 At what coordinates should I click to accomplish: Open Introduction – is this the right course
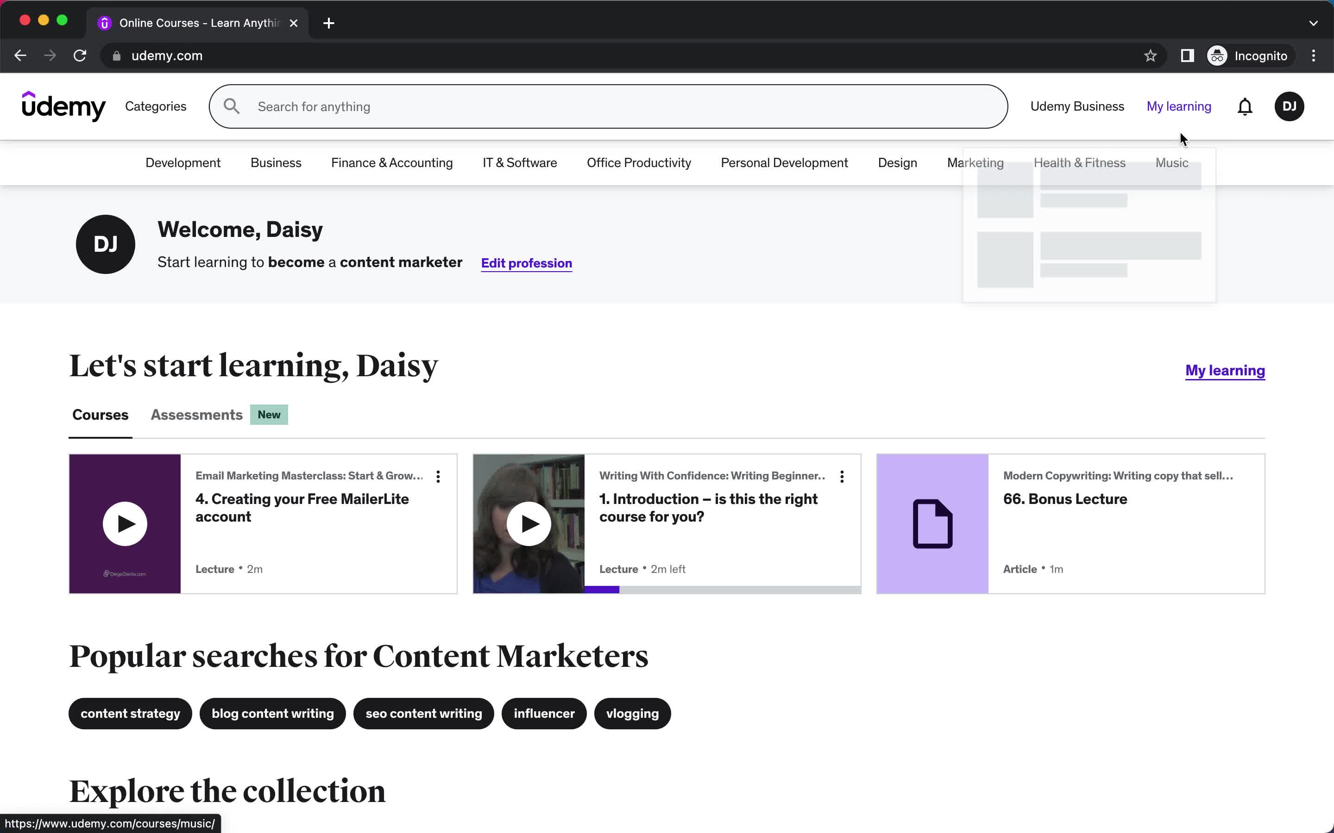tap(708, 507)
